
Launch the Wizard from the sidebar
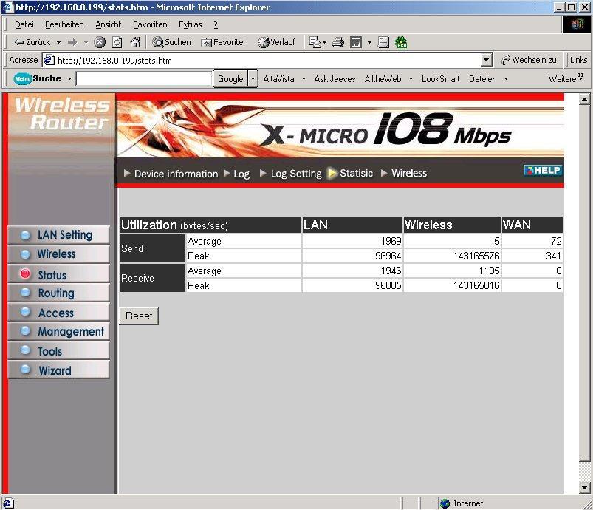[58, 370]
